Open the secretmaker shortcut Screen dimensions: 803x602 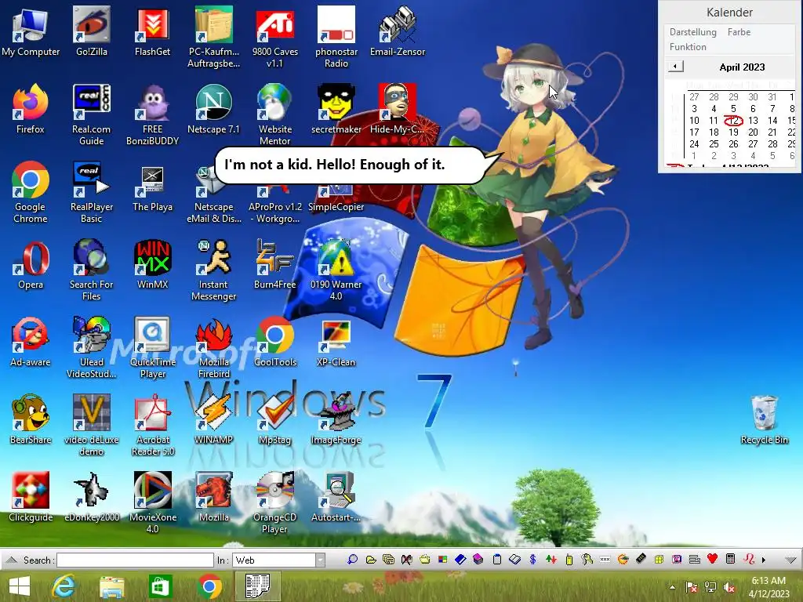(x=336, y=108)
